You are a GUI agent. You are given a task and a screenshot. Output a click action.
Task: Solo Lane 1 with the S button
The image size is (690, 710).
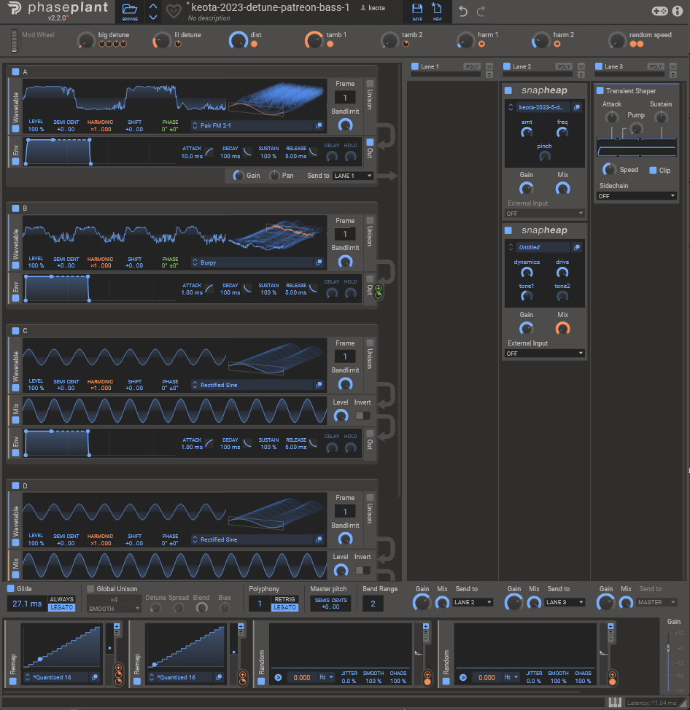(489, 74)
